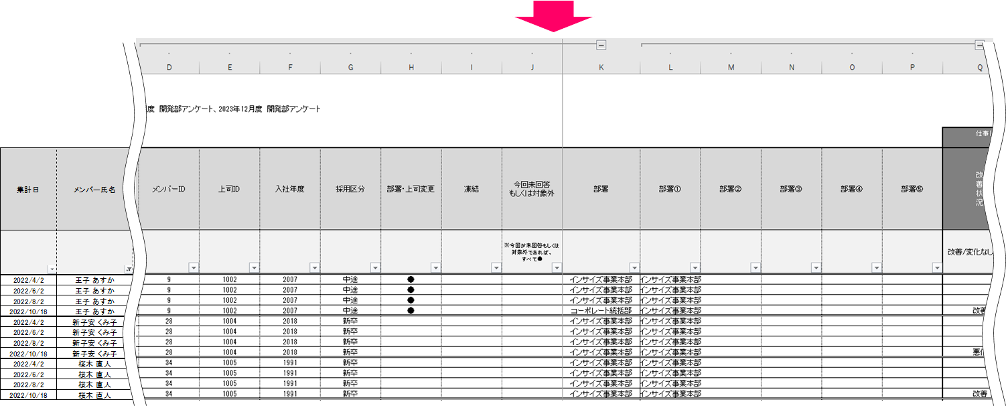Open the 部署② filter dropdown
This screenshot has height=406, width=1006.
(x=756, y=268)
